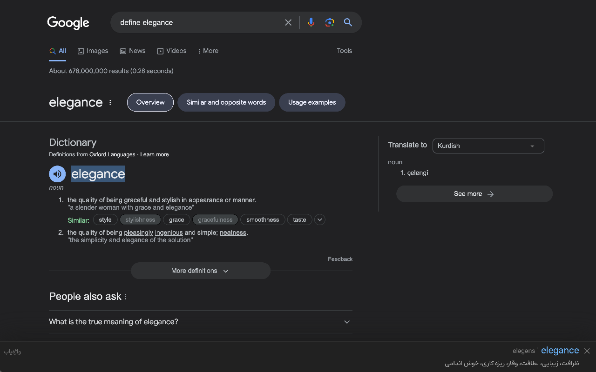Clear the search query with the X icon
Screen dimensions: 596x372
[288, 22]
